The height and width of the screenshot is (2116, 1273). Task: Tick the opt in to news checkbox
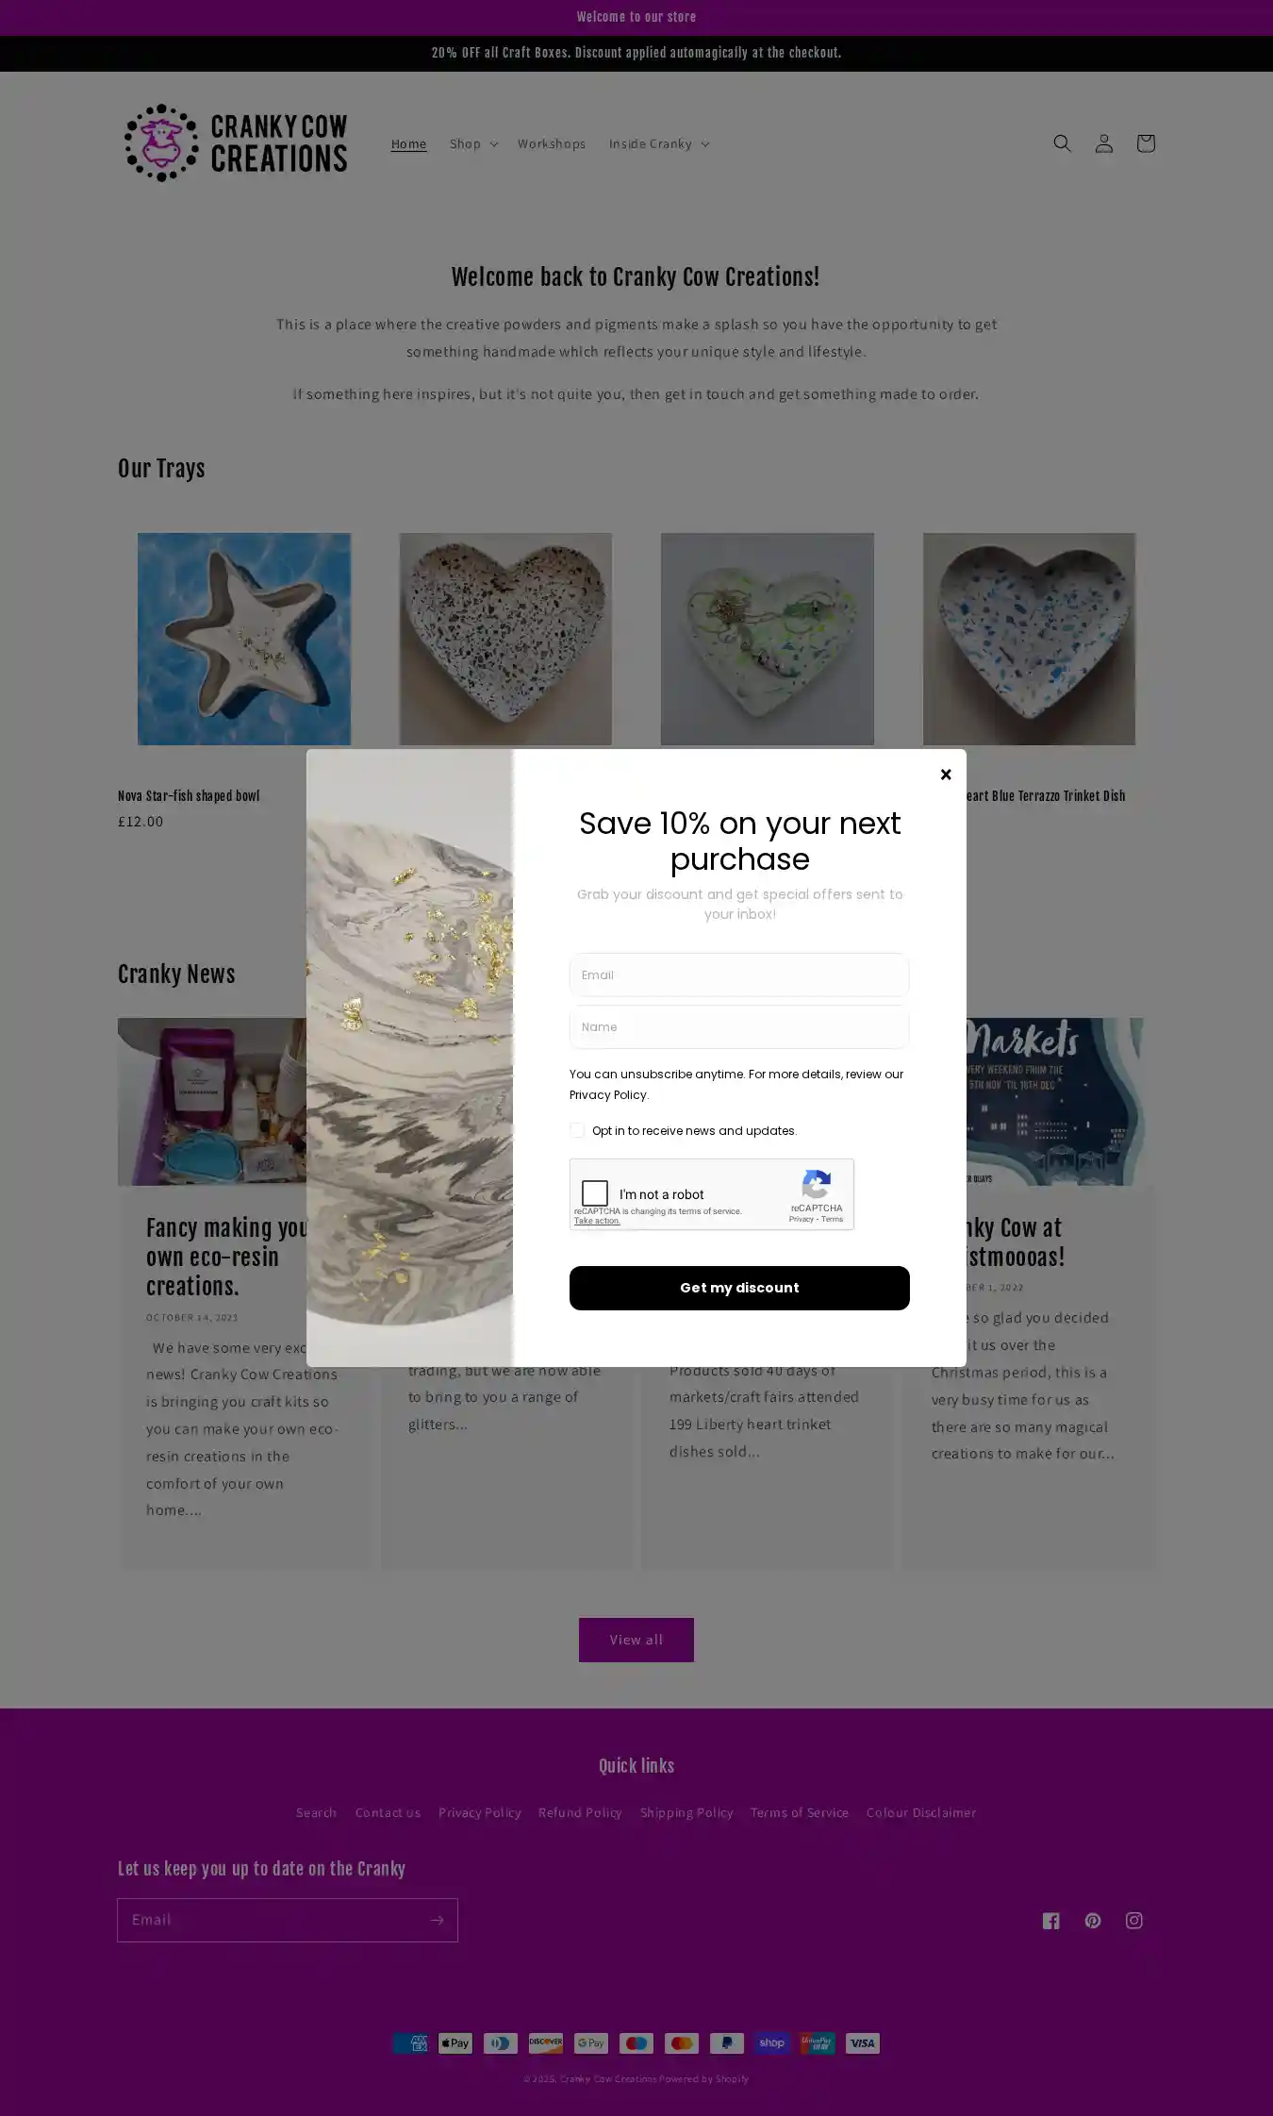(x=577, y=1130)
